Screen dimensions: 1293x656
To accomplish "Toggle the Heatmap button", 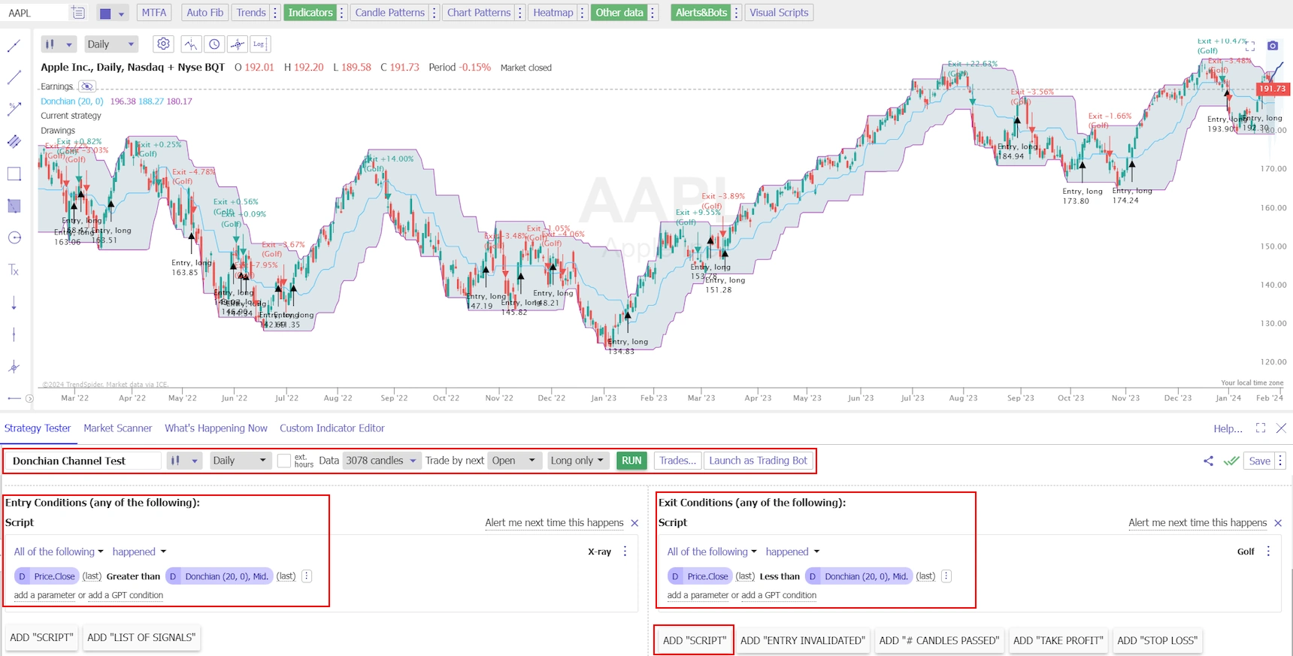I will pos(553,13).
